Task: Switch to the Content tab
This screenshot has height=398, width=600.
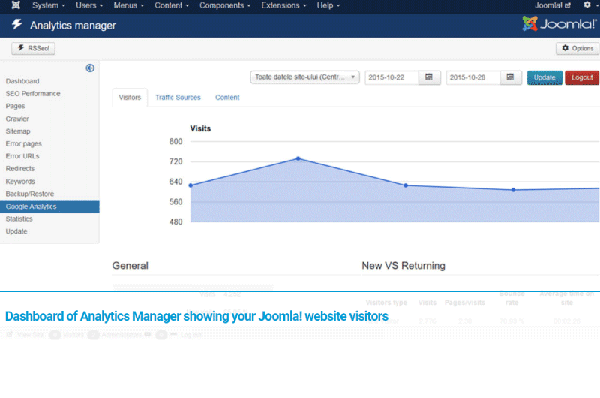Action: pyautogui.click(x=227, y=98)
